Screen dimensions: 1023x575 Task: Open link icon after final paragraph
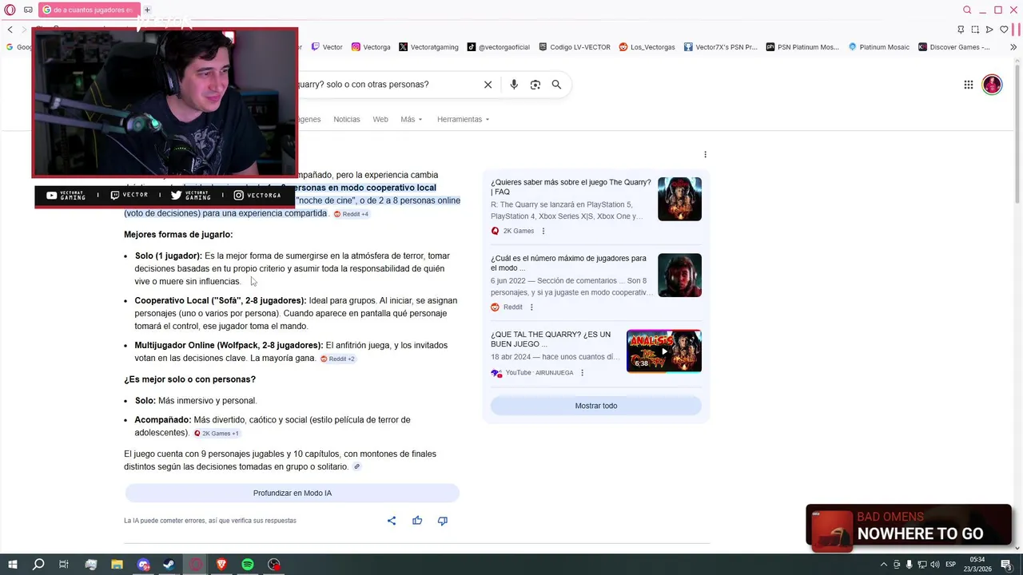356,467
